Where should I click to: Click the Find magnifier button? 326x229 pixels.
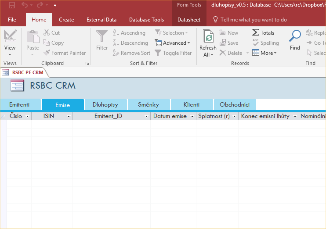pyautogui.click(x=295, y=40)
